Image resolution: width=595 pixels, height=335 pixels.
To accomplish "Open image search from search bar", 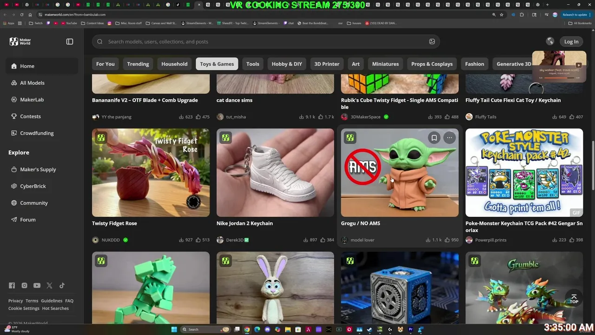I will [432, 41].
